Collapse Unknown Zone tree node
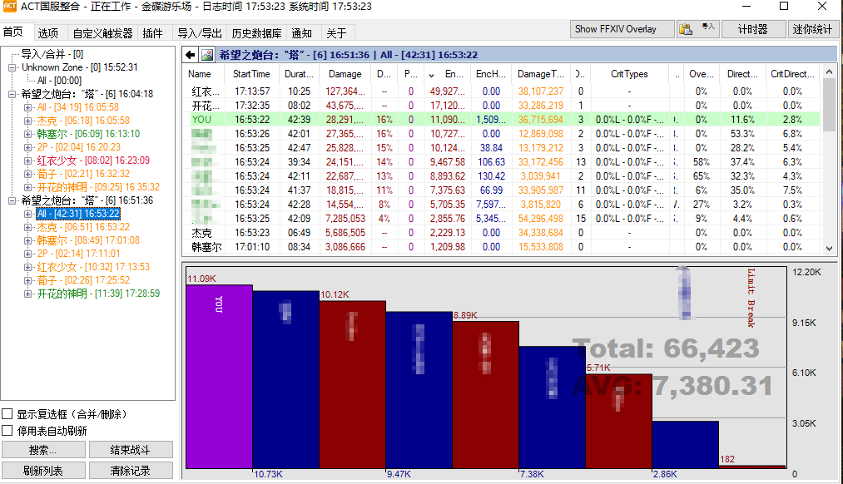This screenshot has height=484, width=843. [x=12, y=67]
